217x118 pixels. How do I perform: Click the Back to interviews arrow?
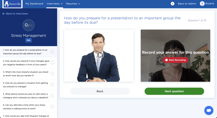click(4, 14)
